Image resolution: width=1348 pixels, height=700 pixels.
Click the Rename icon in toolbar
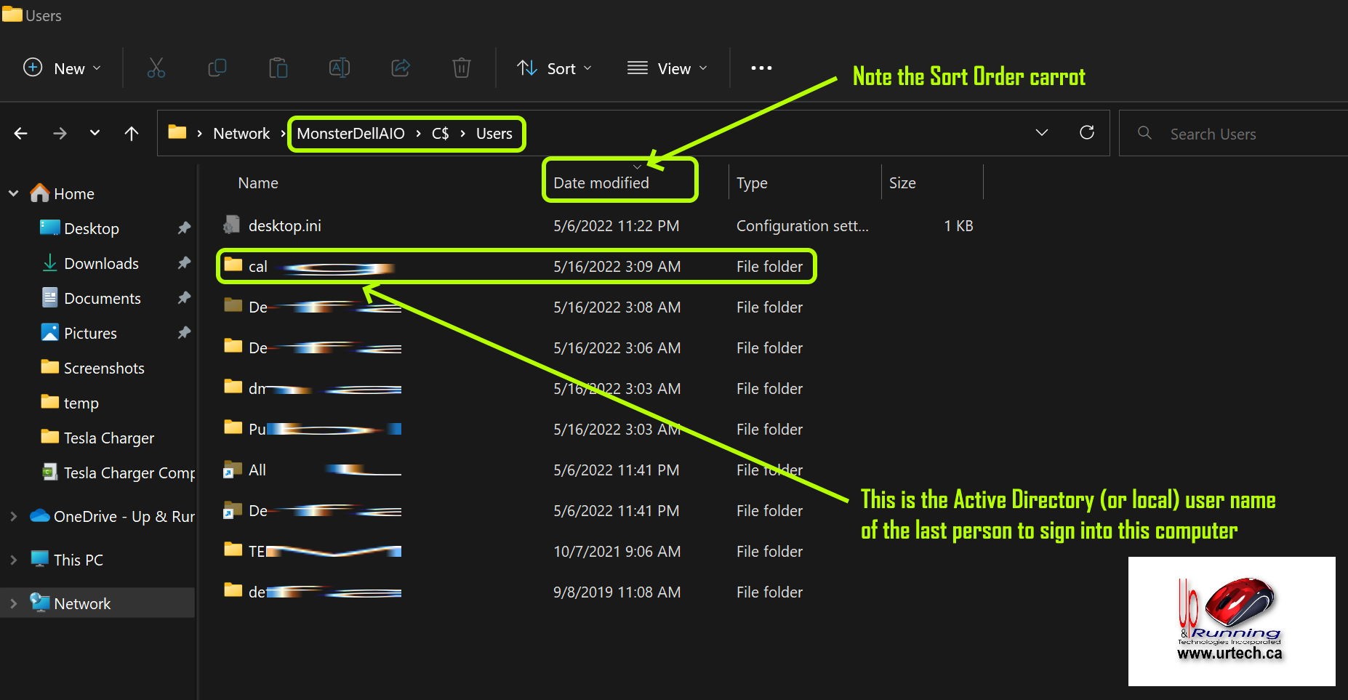point(339,68)
